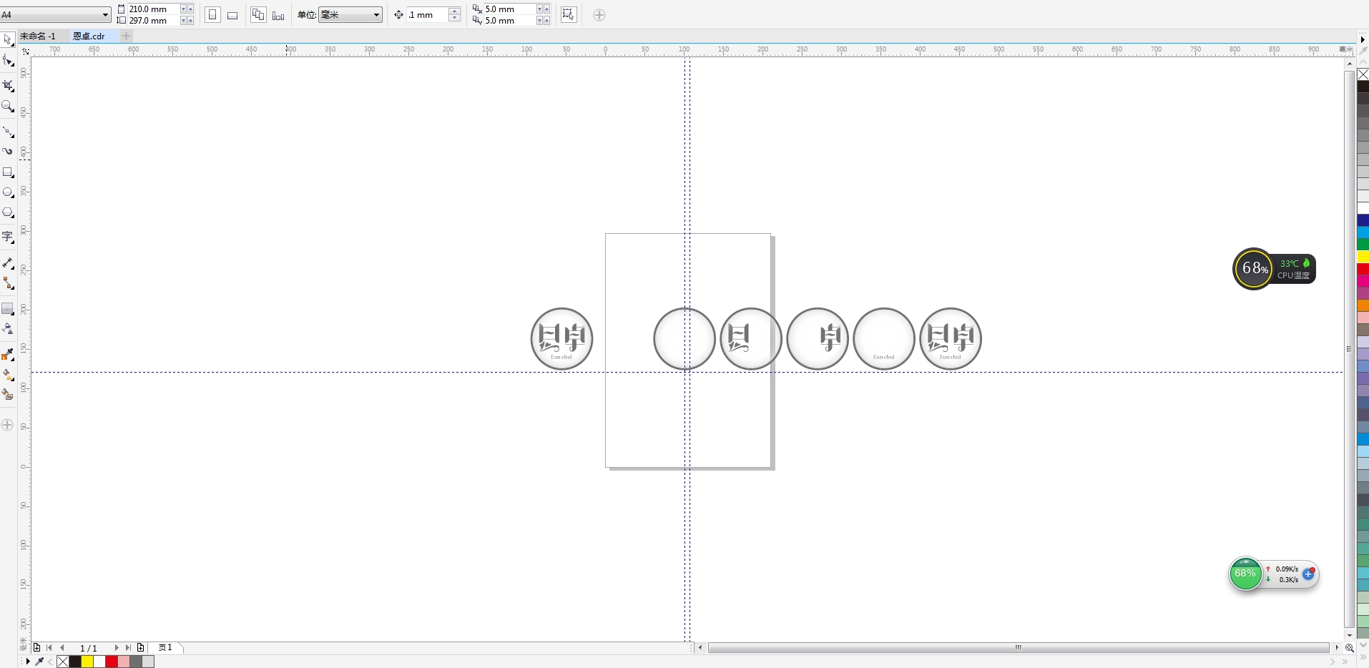The height and width of the screenshot is (668, 1369).
Task: Activate the Text tool
Action: (x=8, y=237)
